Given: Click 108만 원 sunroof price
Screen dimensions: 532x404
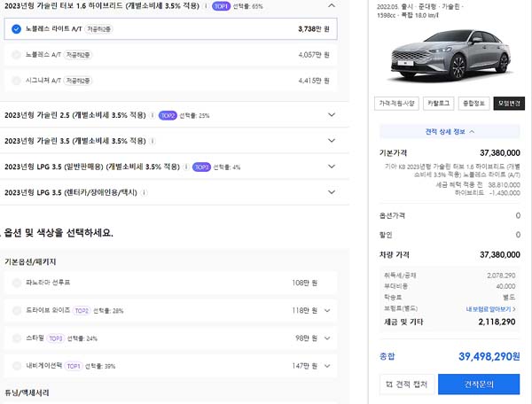Looking at the screenshot, I should (x=305, y=283).
